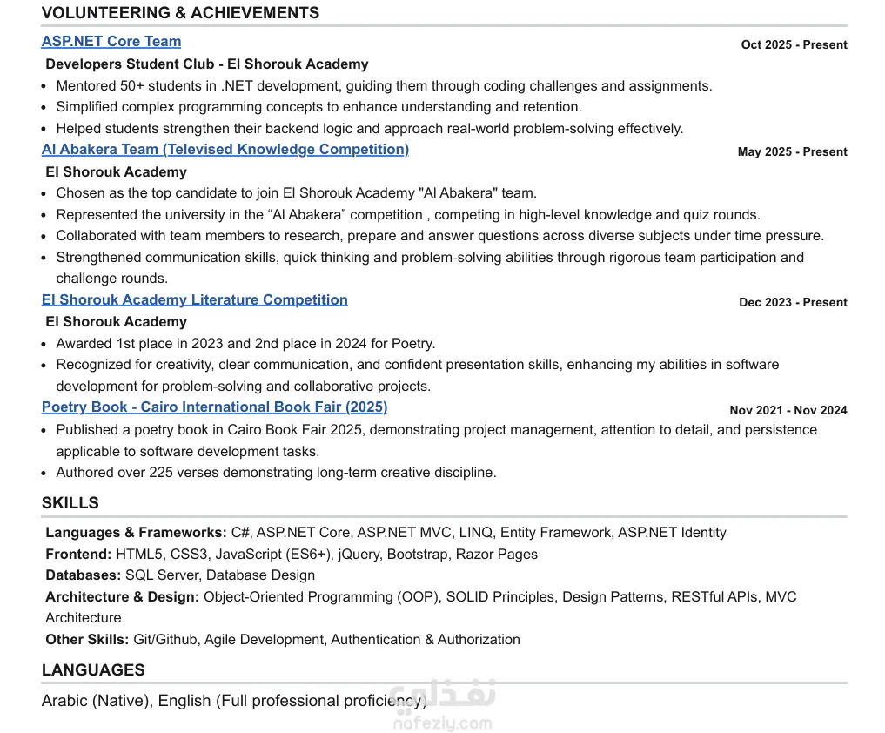This screenshot has width=885, height=733.
Task: Click the nafezly.com watermark logo
Action: coord(443,705)
